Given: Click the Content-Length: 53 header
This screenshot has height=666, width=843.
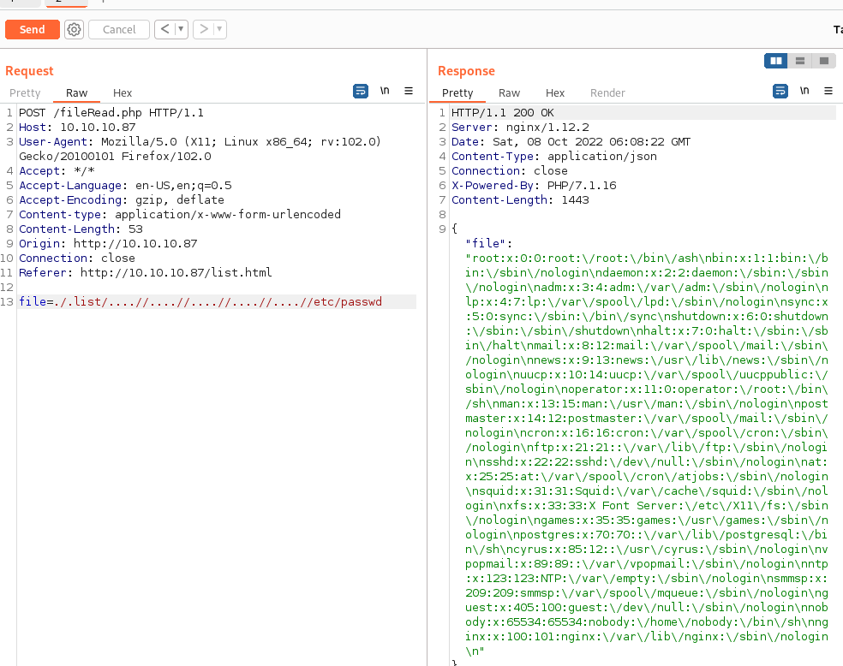Looking at the screenshot, I should (81, 229).
